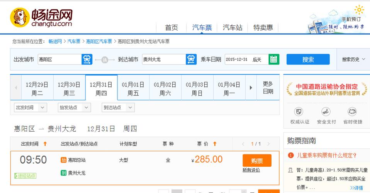Click the green 到 station icon
370x193 pixels.
tap(63, 173)
